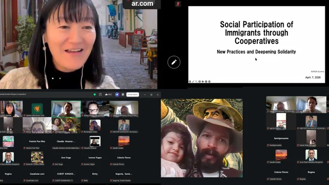This screenshot has width=329, height=185.
Task: Select the highlighted active speaker video tile
Action: (66, 109)
